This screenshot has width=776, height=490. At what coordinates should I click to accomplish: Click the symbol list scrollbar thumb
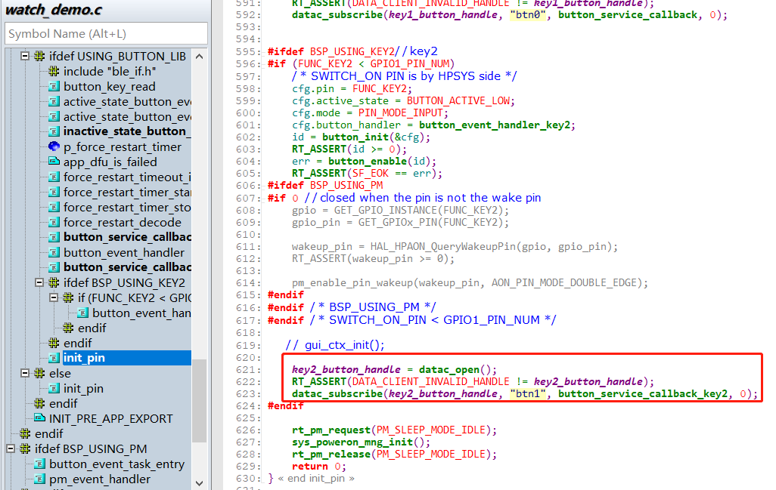coord(200,401)
